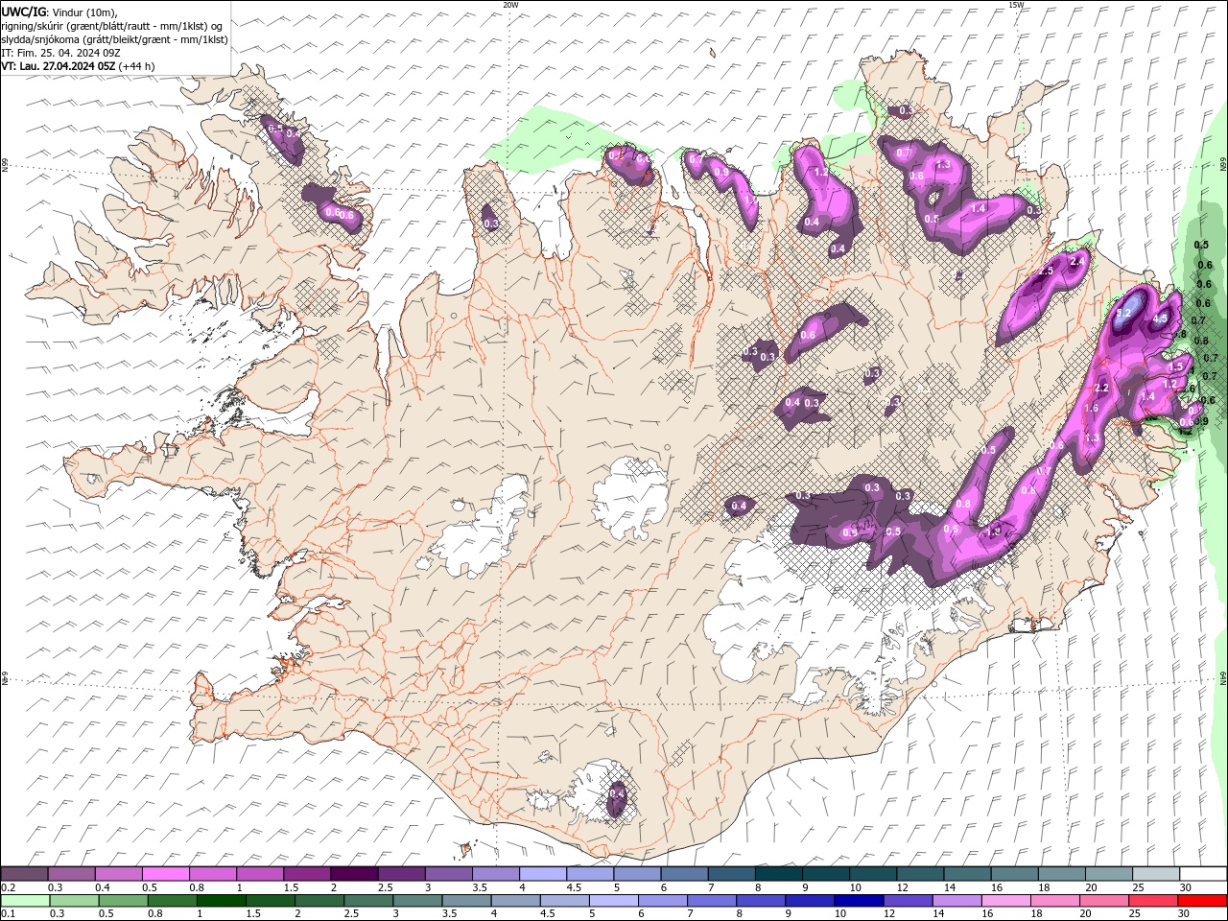Select the dark green rain swatch from 1 to 1.5
The image size is (1228, 921).
click(x=222, y=901)
